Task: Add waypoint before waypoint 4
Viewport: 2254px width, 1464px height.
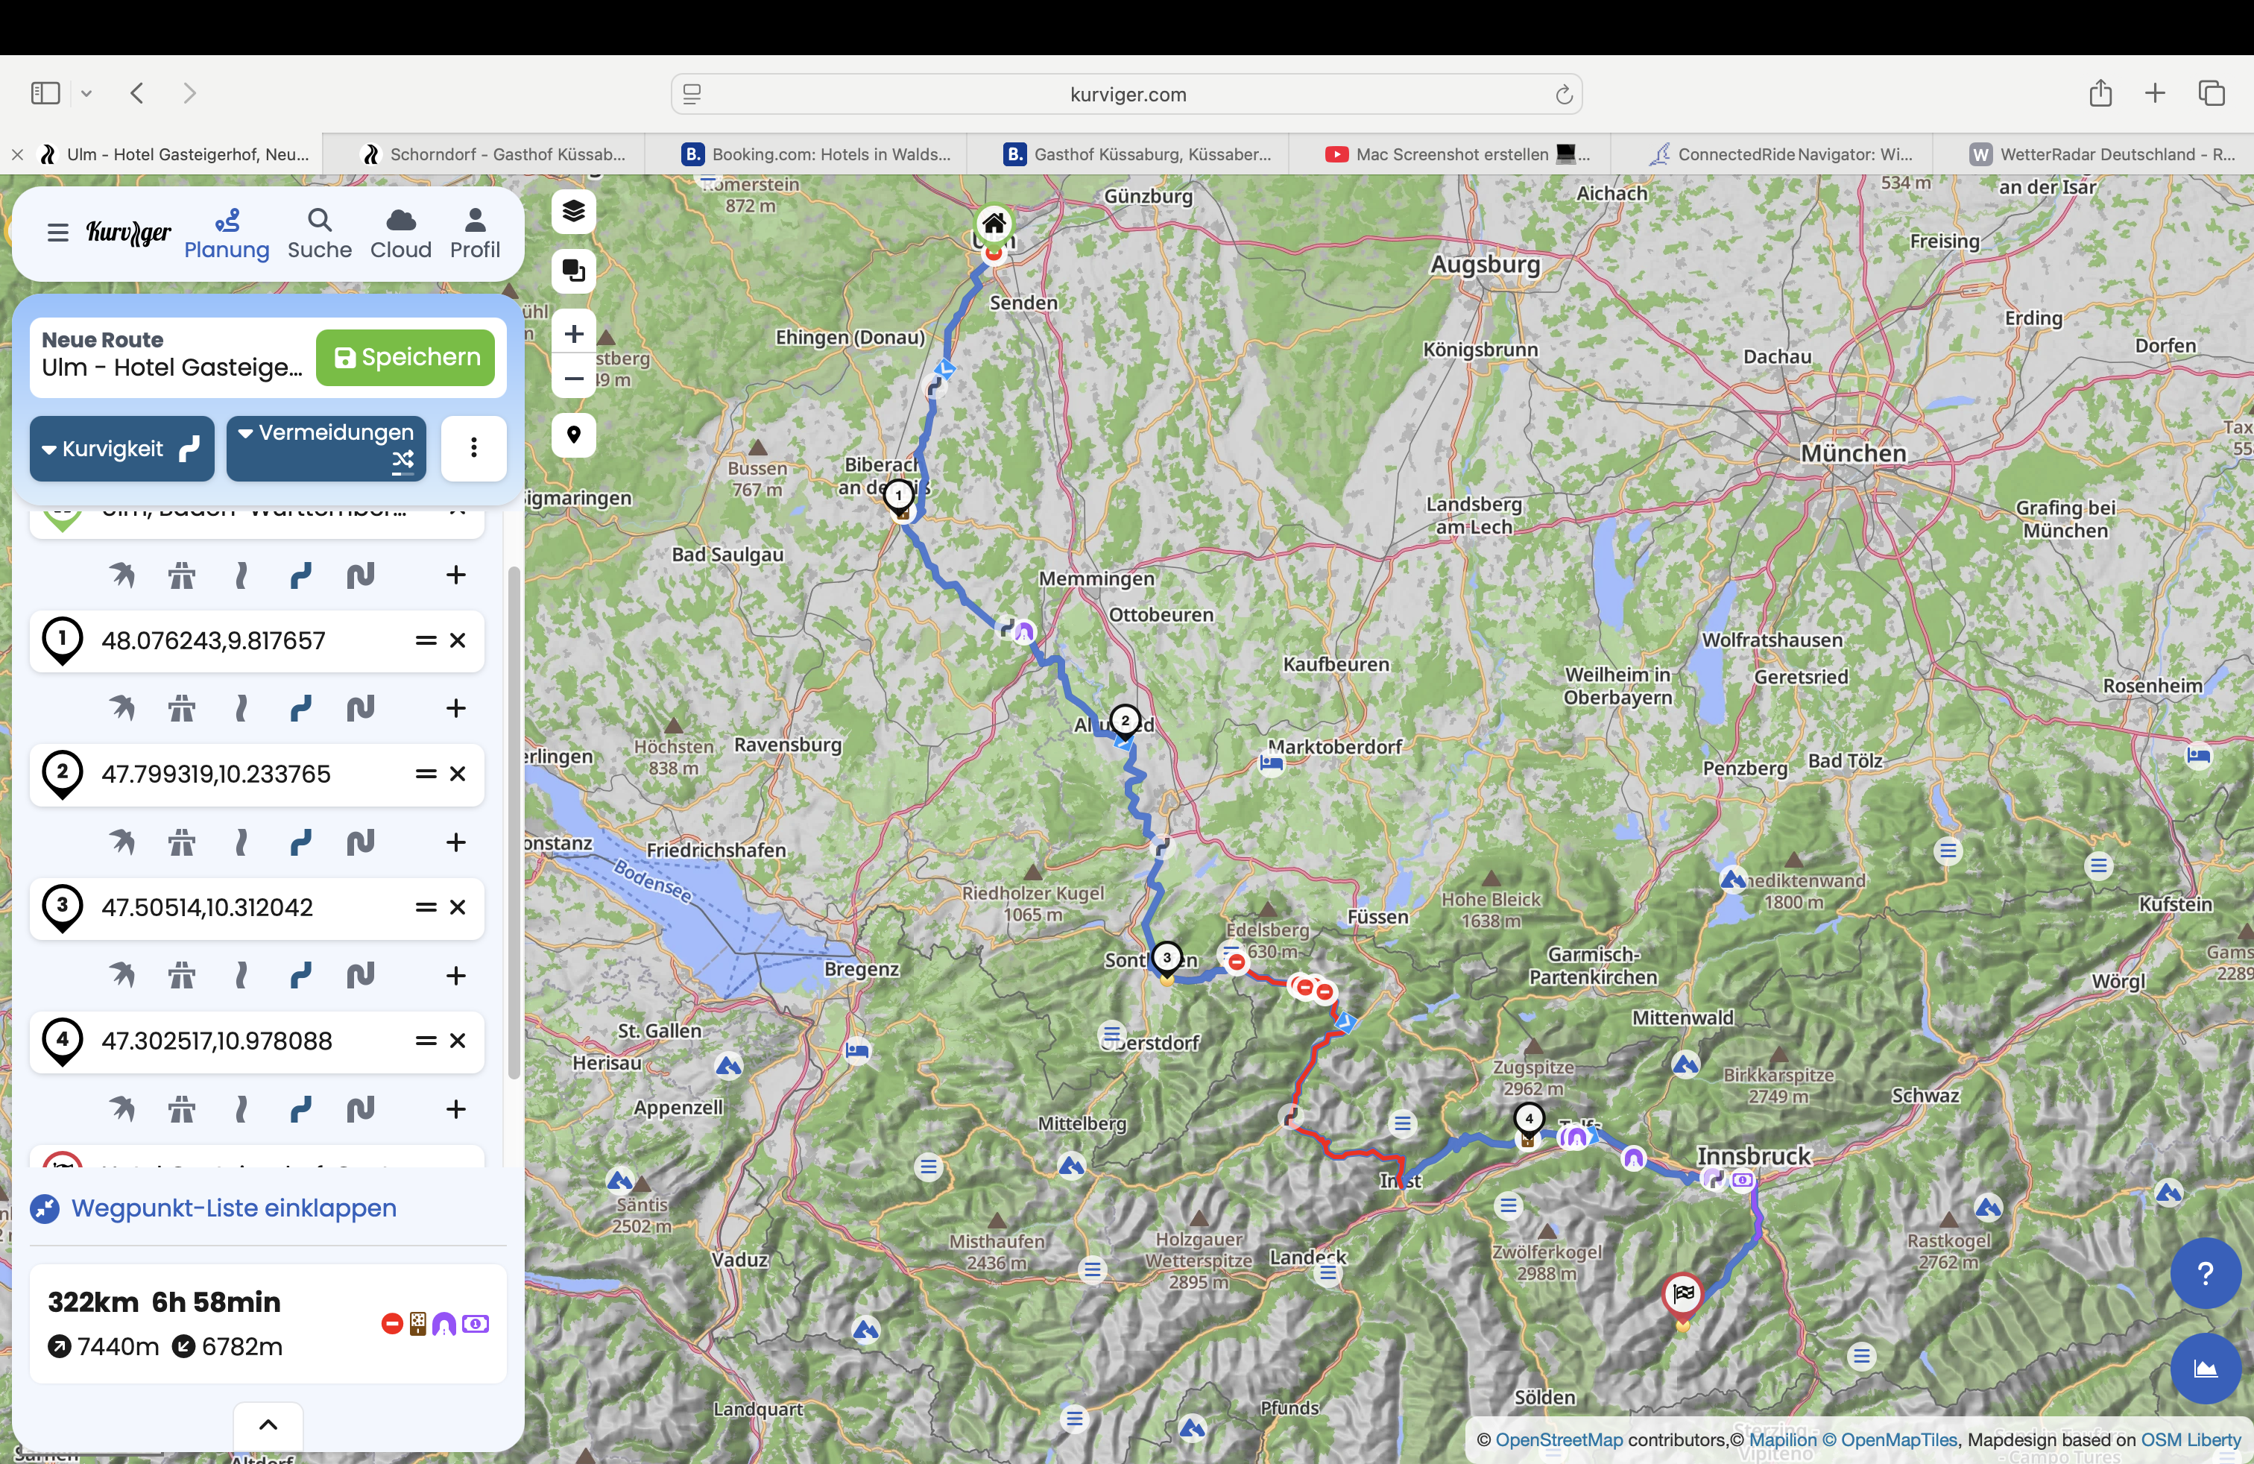Action: (x=455, y=975)
